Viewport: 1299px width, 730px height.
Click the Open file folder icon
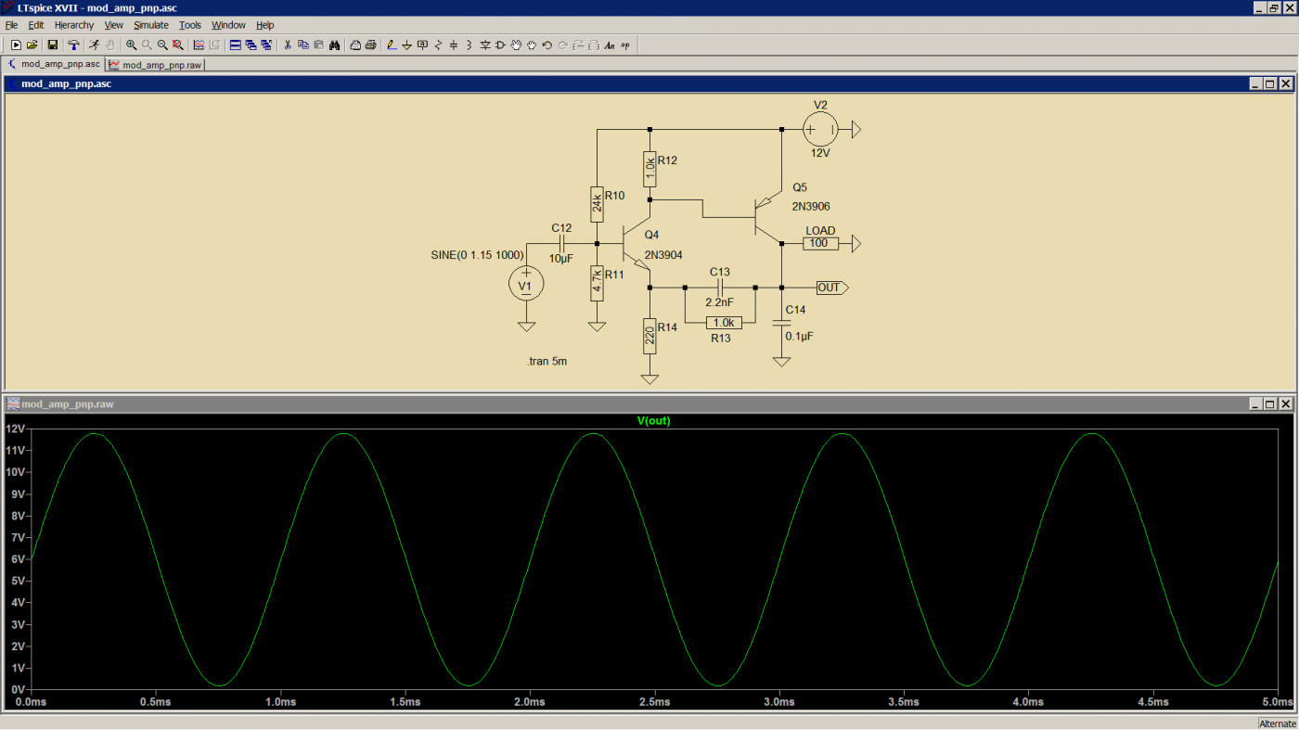coord(32,45)
